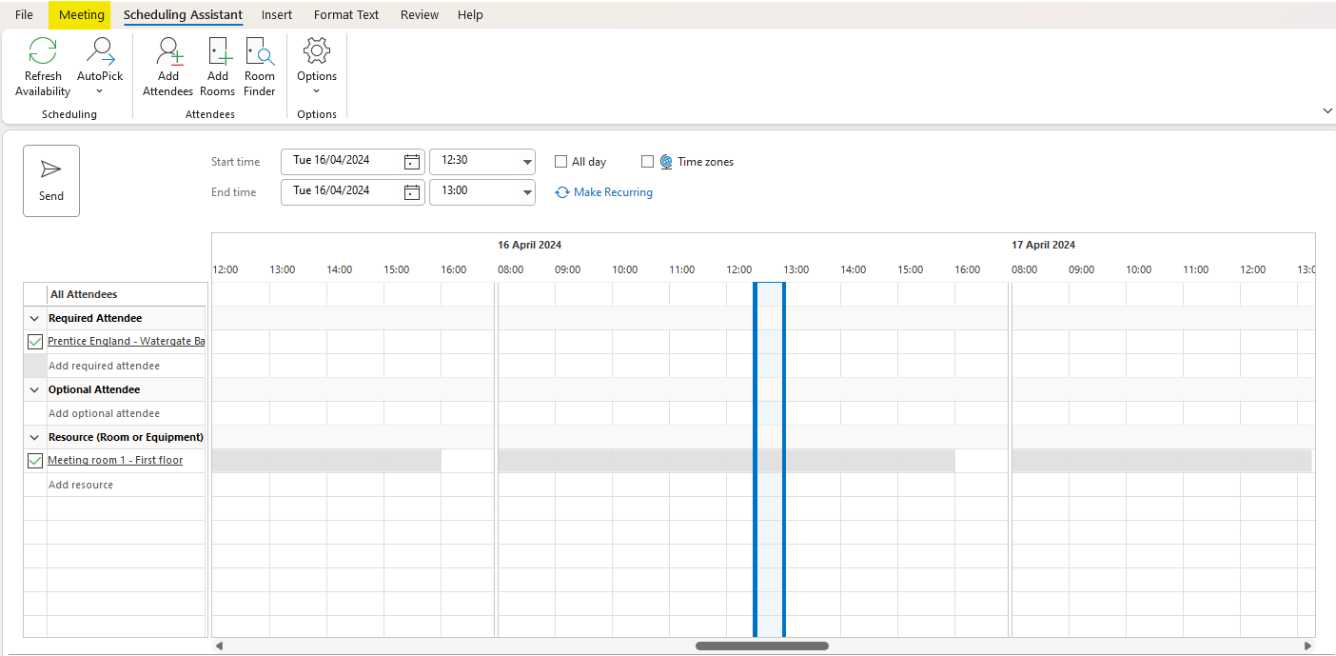
Task: Open the Room Finder
Action: (260, 52)
